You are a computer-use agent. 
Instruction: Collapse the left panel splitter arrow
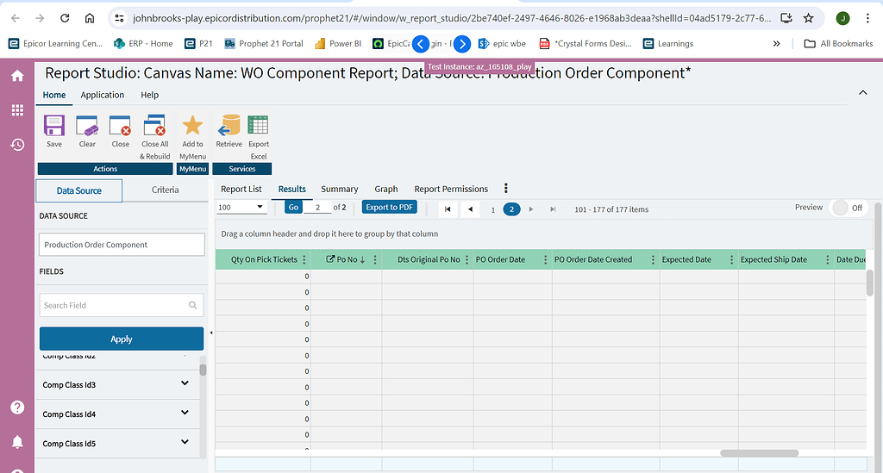[x=211, y=333]
